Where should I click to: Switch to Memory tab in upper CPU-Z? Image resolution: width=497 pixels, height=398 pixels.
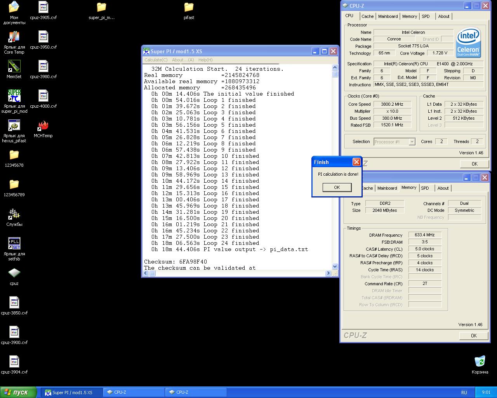pyautogui.click(x=410, y=16)
